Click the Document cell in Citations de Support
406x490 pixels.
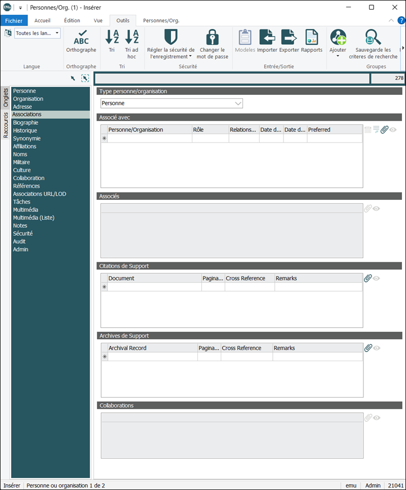click(155, 287)
